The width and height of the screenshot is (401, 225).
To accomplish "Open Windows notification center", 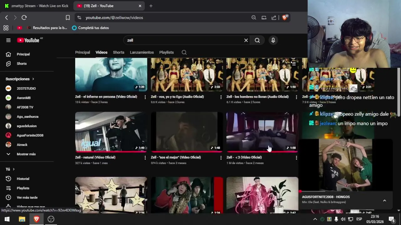I will click(x=392, y=219).
